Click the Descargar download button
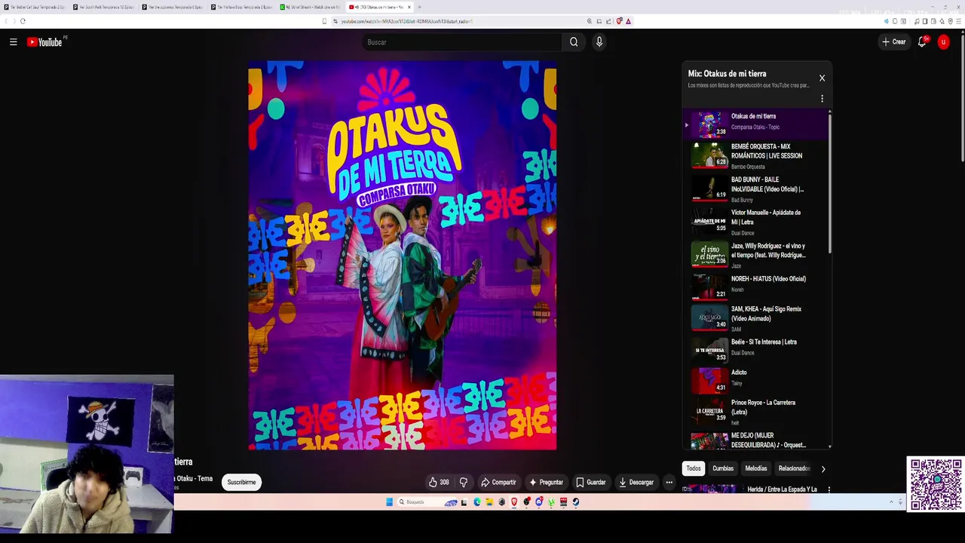965x543 pixels. coord(636,483)
